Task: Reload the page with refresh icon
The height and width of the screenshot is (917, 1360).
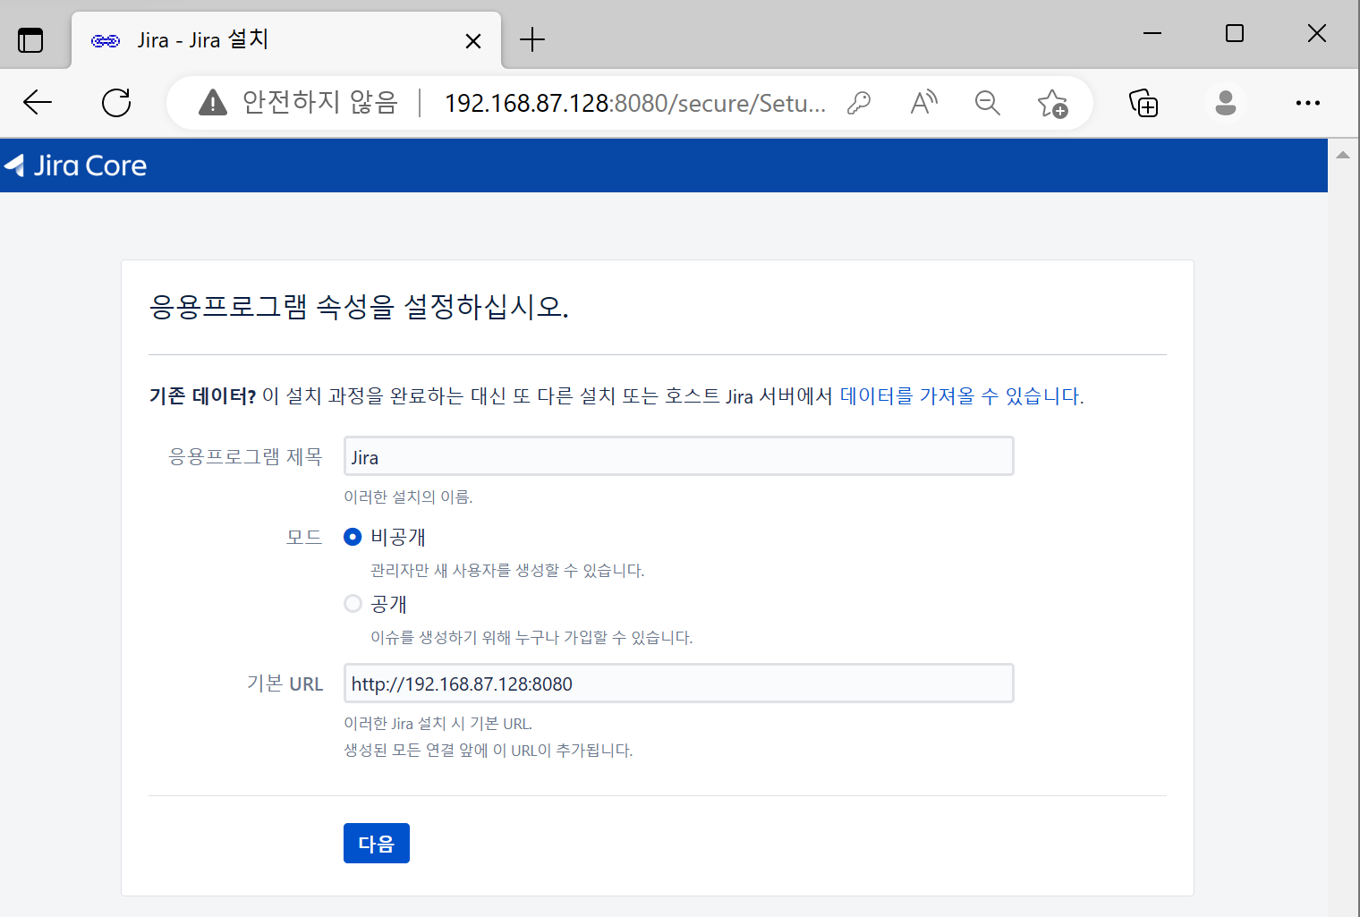Action: tap(116, 103)
